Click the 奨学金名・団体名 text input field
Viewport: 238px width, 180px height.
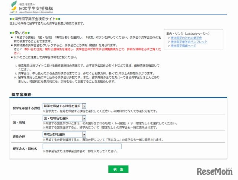82,146
